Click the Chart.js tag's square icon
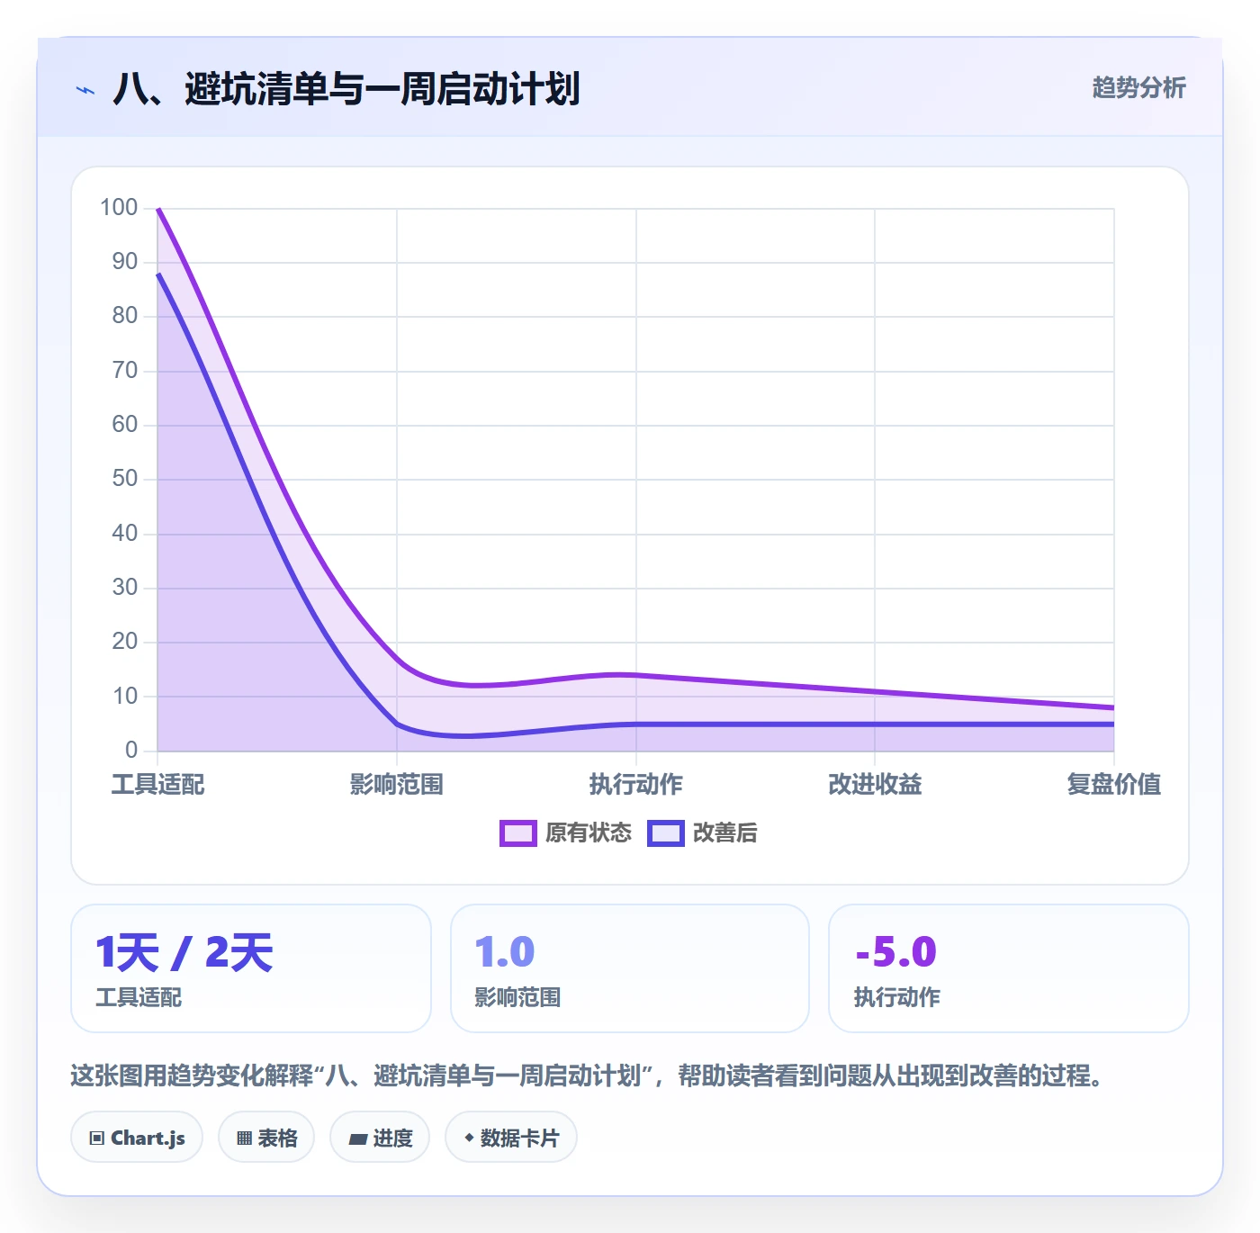 coord(97,1138)
